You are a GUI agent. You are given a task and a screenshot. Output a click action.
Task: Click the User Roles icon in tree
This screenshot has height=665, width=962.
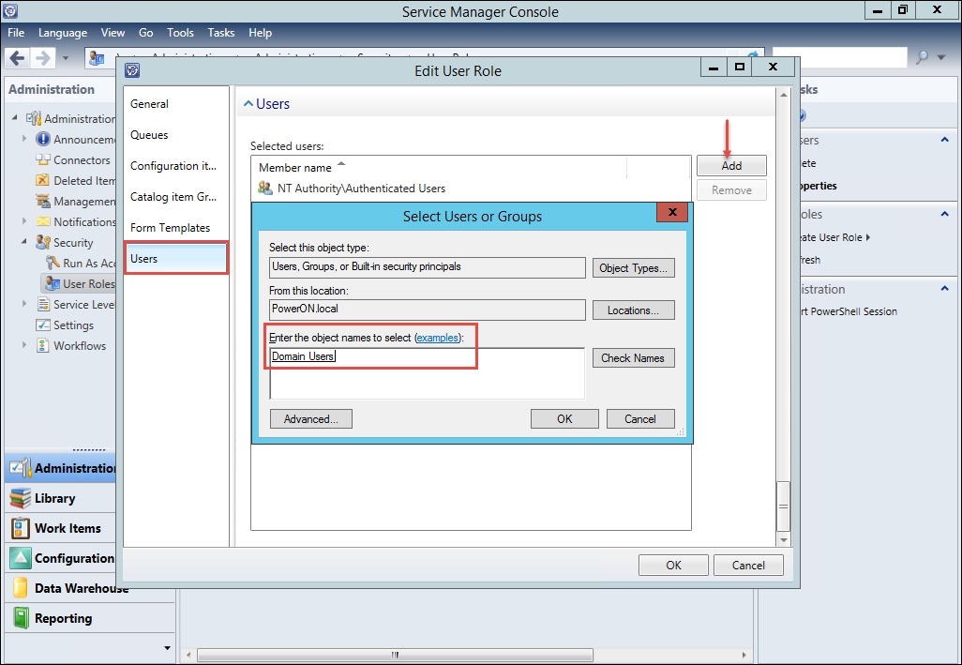coord(52,283)
